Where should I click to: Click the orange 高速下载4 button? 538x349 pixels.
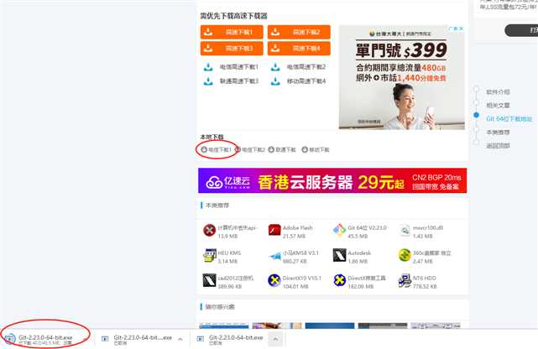299,49
